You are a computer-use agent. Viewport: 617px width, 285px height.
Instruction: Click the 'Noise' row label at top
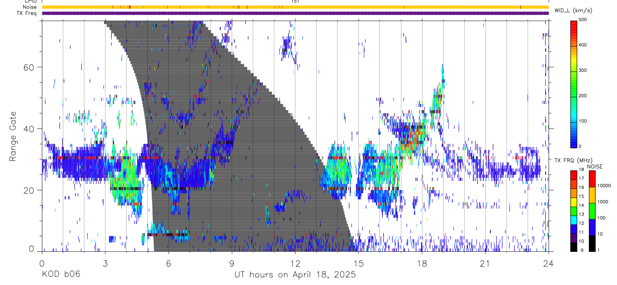pos(29,7)
